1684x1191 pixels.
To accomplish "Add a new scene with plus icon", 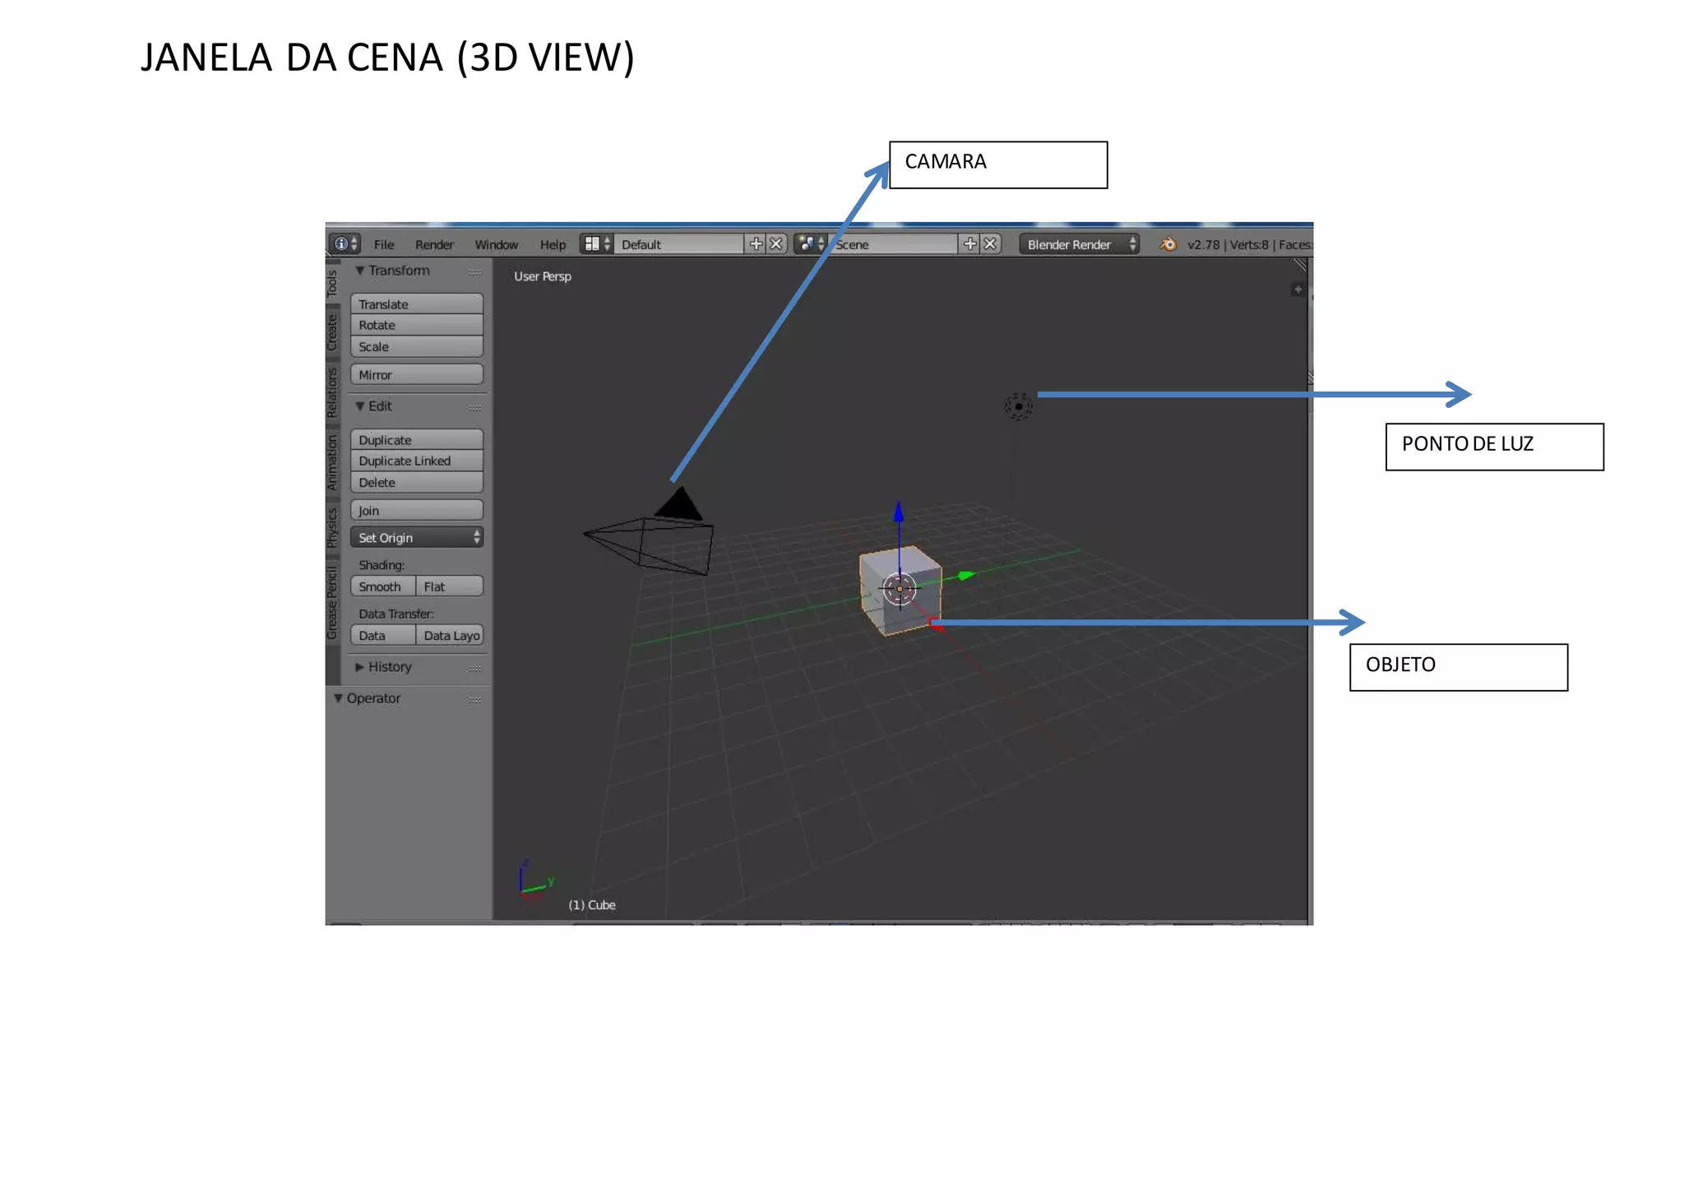I will (x=969, y=244).
